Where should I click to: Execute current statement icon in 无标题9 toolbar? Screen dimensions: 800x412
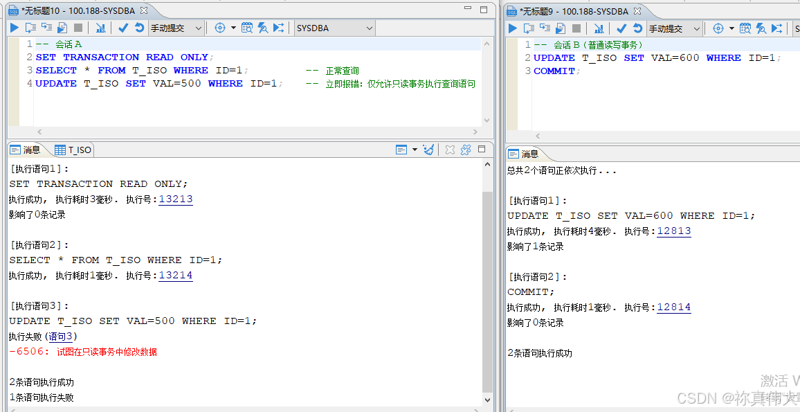(x=529, y=28)
